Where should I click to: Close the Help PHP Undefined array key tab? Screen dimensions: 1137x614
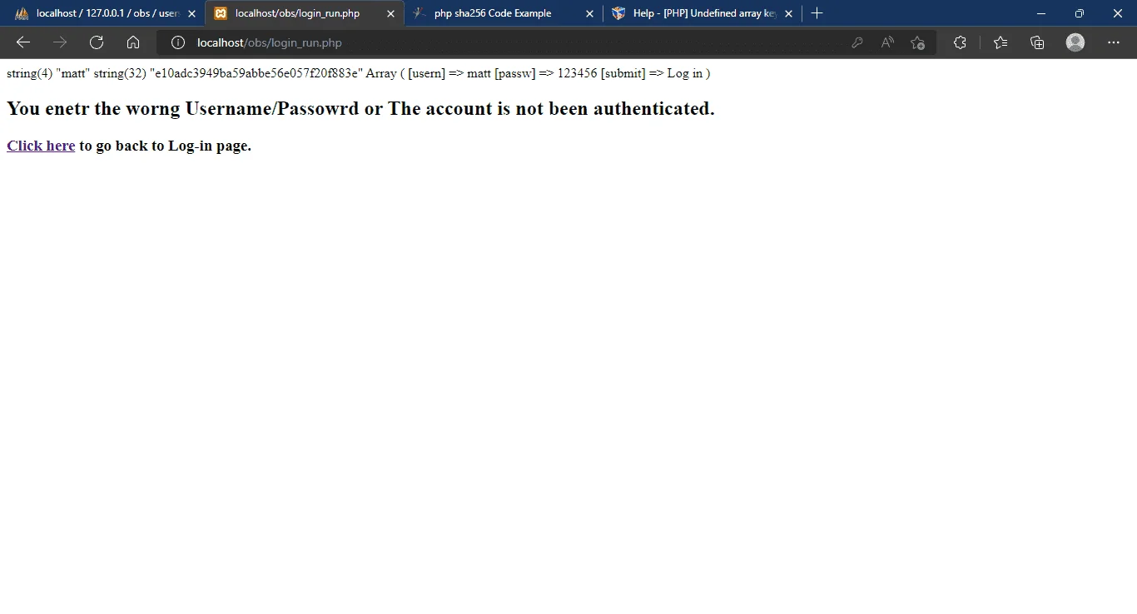[788, 13]
